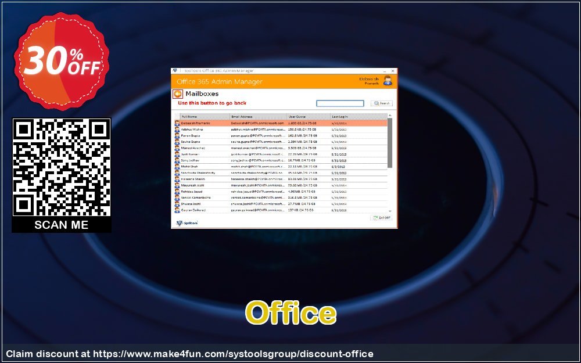
Task: Sort by the Full Name column header
Action: (205, 117)
